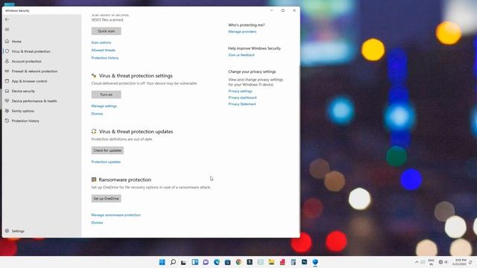The image size is (477, 268).
Task: Open Device security page
Action: click(23, 91)
